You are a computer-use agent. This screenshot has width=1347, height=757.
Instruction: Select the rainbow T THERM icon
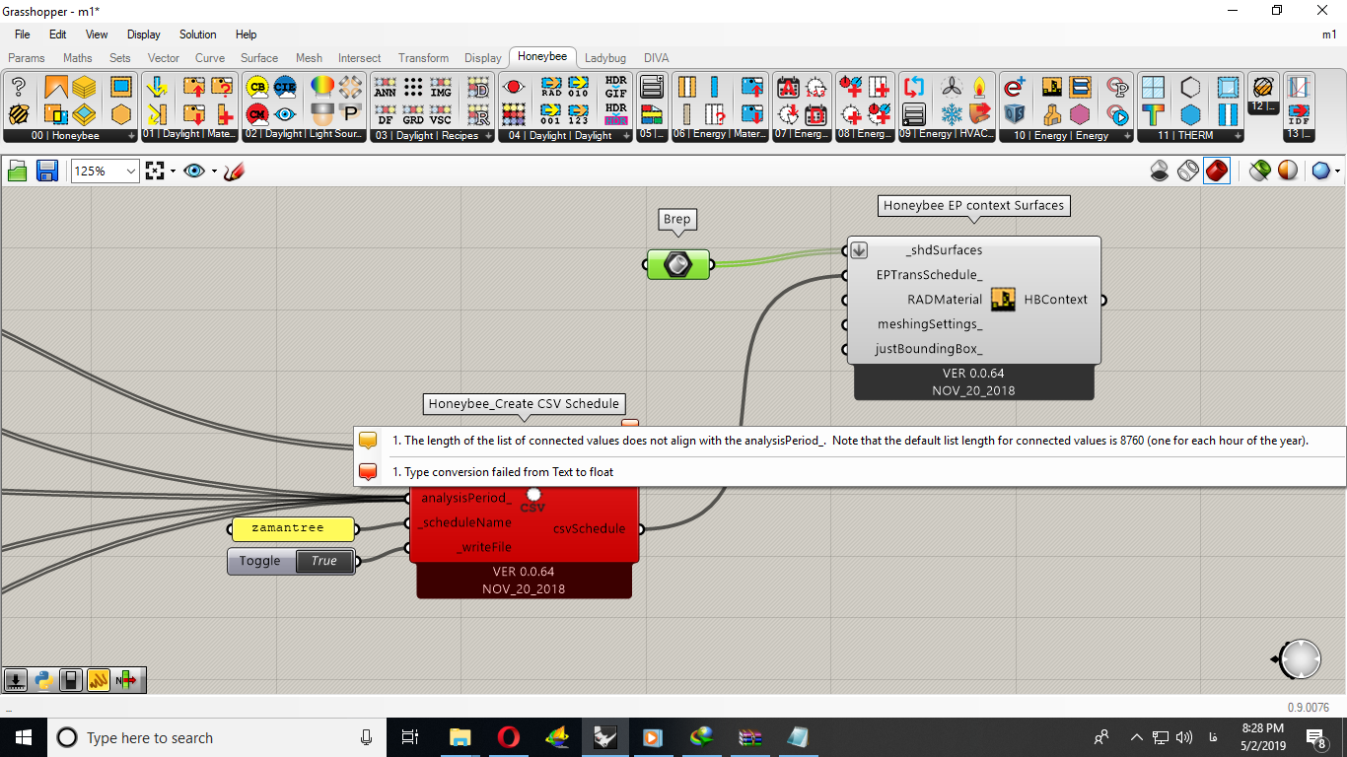(1153, 113)
